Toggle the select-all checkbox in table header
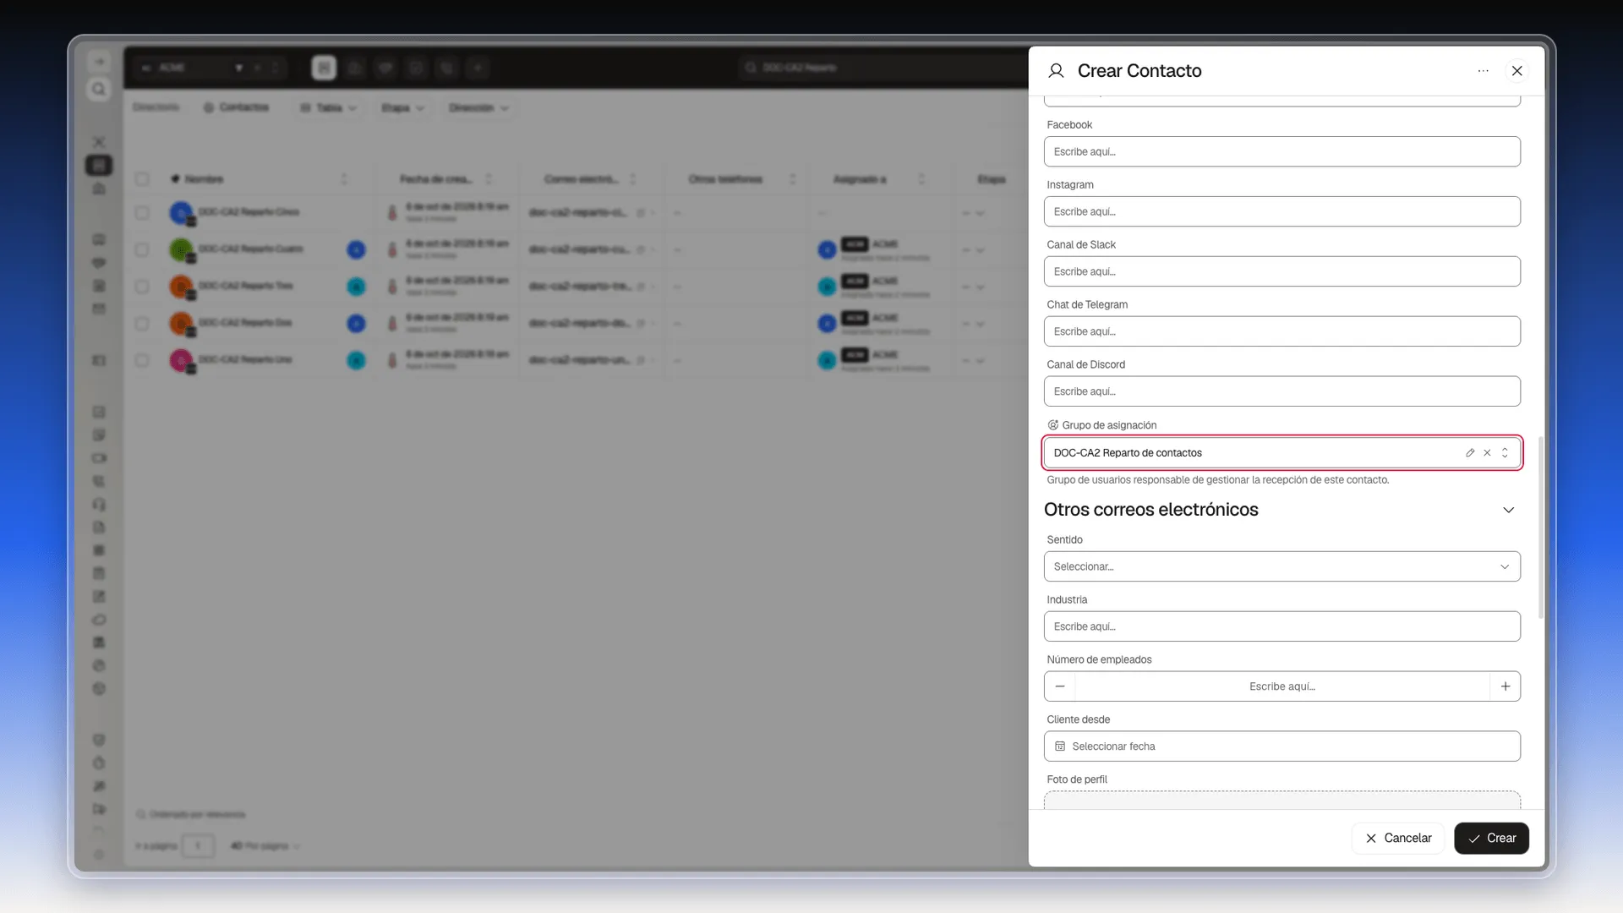Screen dimensions: 1623x913 142,179
